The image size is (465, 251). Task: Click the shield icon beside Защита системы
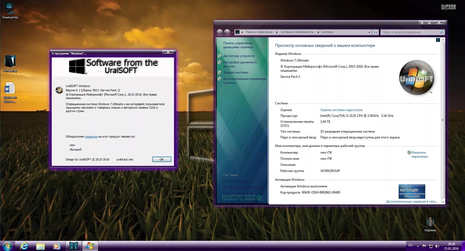(x=219, y=72)
